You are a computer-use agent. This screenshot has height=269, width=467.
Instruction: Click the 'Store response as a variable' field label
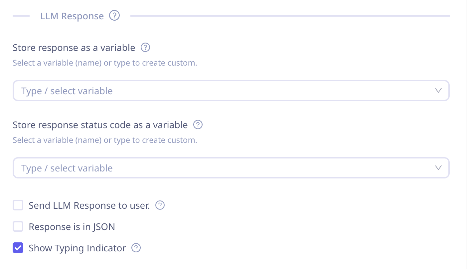[x=74, y=48]
